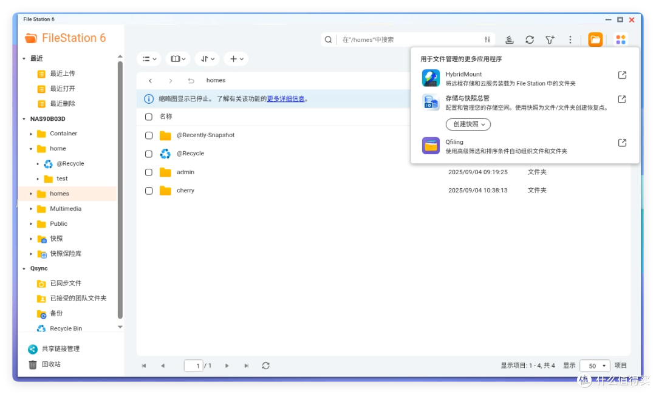Click the page number input field
The width and height of the screenshot is (656, 394).
point(193,366)
